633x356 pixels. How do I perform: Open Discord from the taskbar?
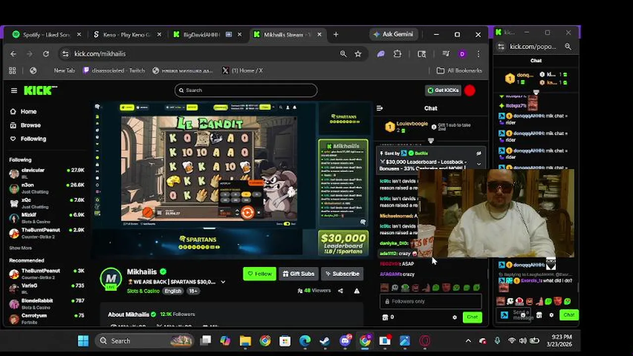pos(345,341)
